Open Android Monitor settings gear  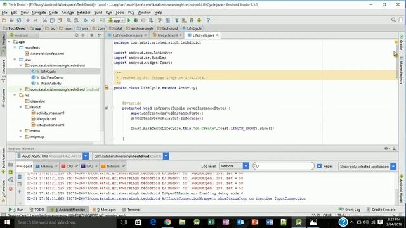coord(386,149)
